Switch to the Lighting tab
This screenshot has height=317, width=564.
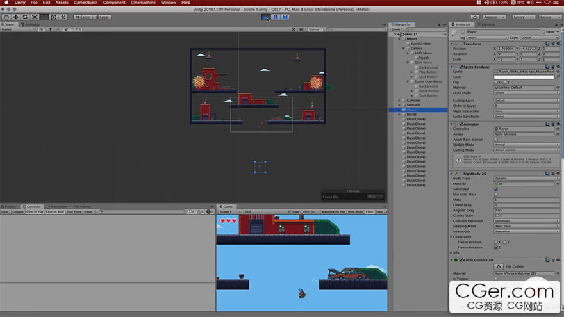(x=486, y=24)
